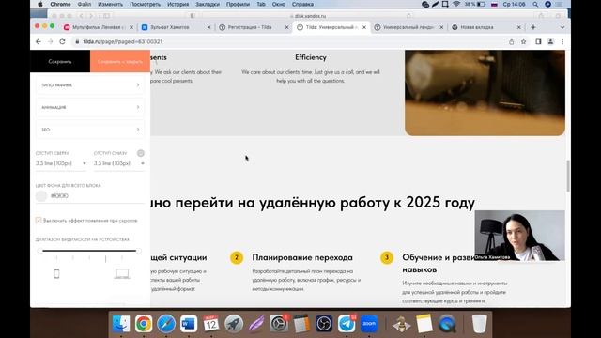
Task: Open the Справка menu
Action: point(302,4)
